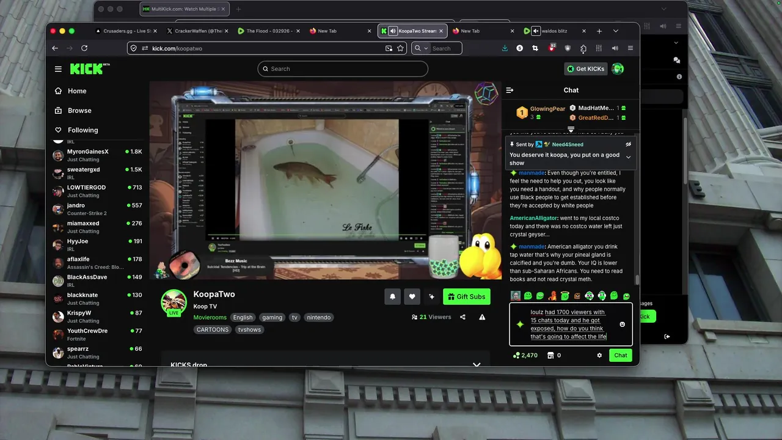Reload the kick.com page
782x440 pixels.
[x=84, y=48]
